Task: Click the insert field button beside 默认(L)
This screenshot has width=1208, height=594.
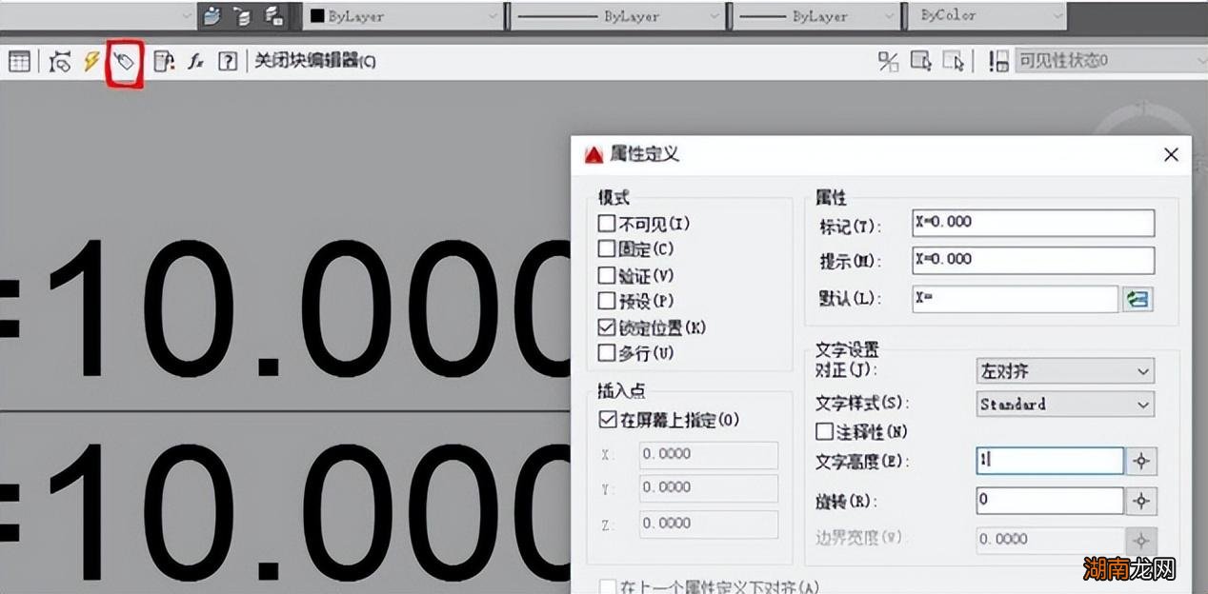Action: pos(1139,299)
